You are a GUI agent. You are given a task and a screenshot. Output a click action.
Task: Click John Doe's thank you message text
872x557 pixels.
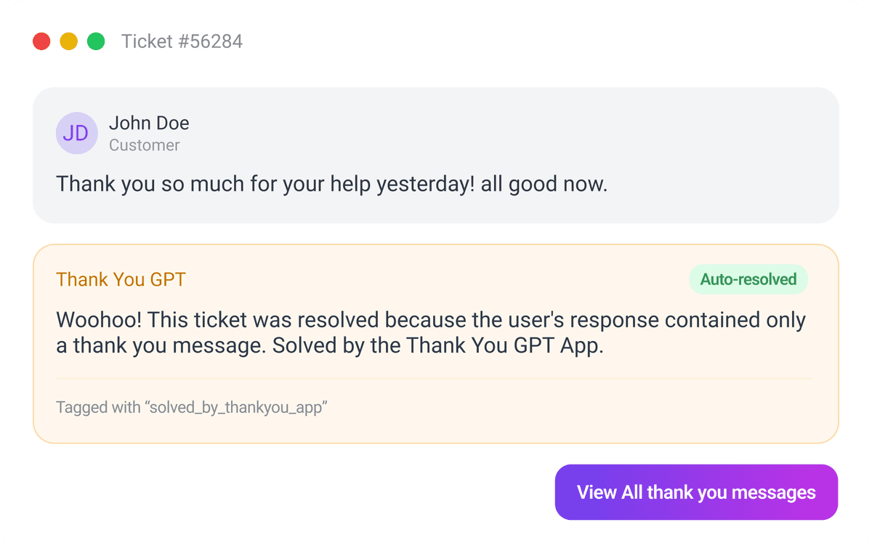333,183
